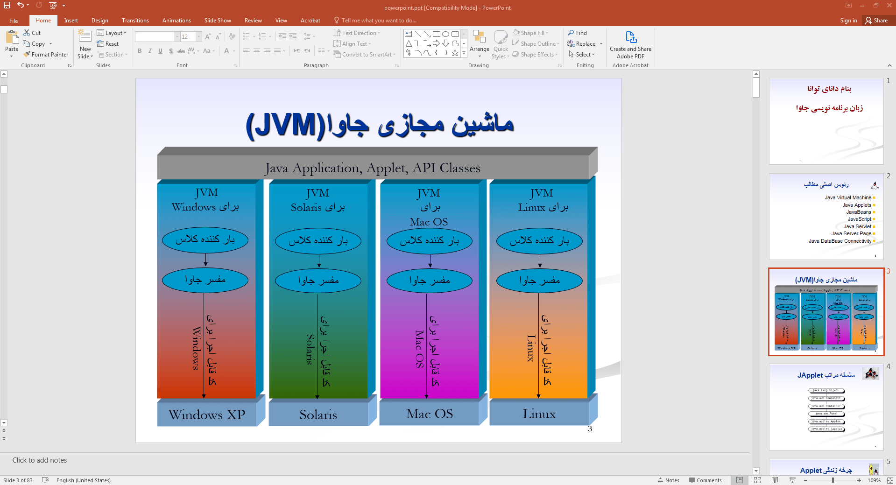Click the Arrange icon
The width and height of the screenshot is (896, 485).
(479, 37)
